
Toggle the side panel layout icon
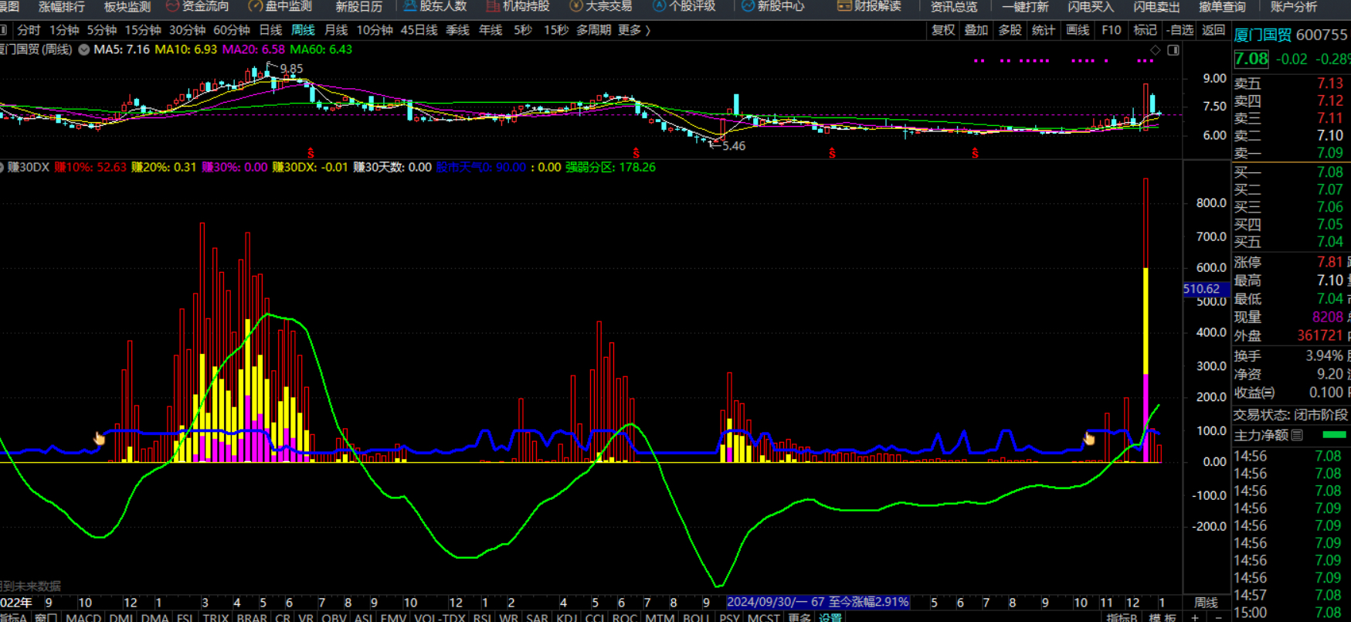[x=1173, y=50]
